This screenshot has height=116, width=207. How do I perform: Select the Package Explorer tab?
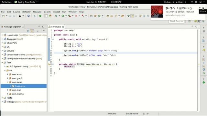click(12, 27)
